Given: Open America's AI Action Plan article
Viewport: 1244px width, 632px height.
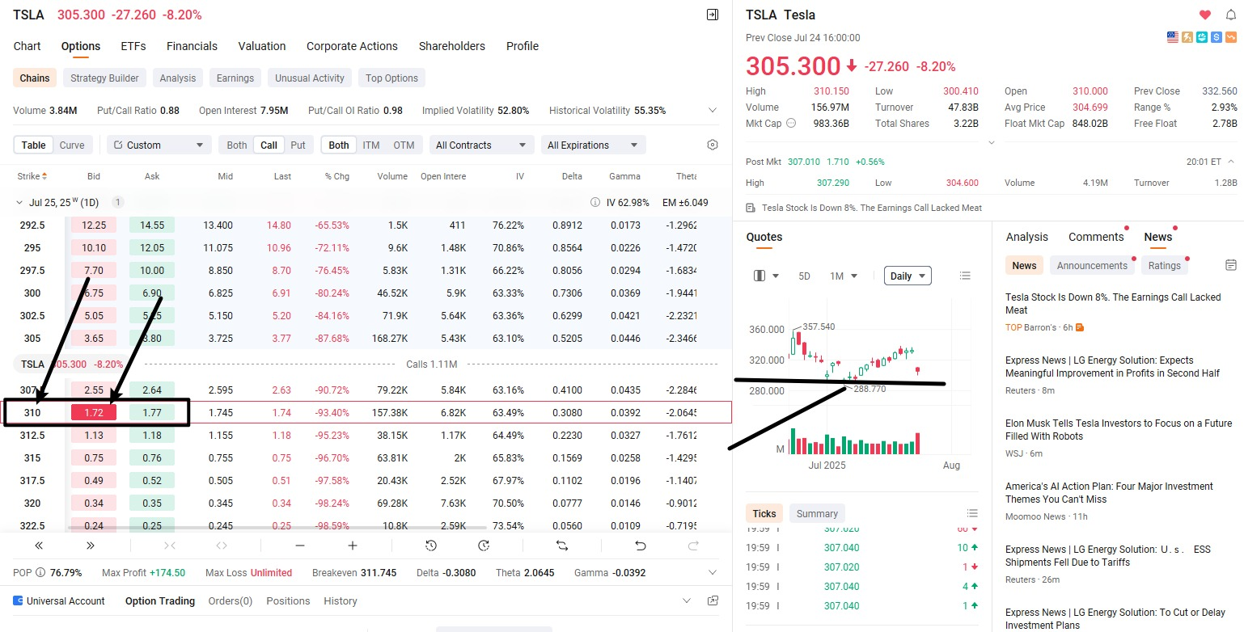Looking at the screenshot, I should (x=1109, y=493).
